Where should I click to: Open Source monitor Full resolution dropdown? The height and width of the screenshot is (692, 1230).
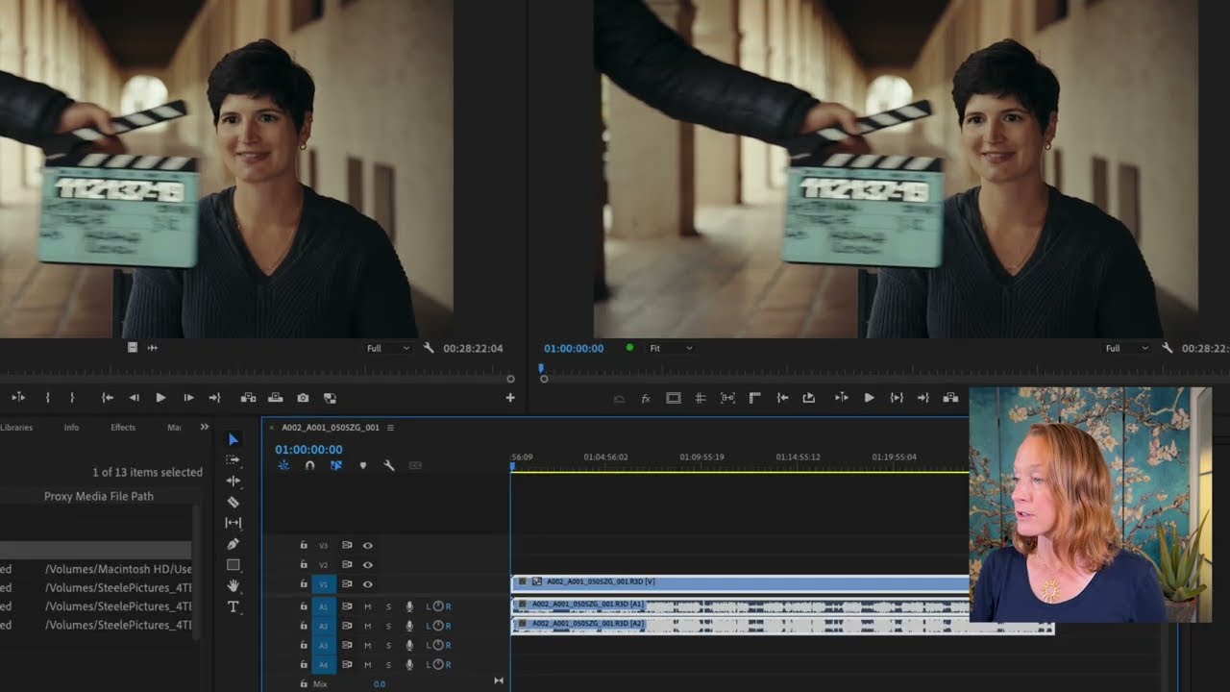(387, 348)
